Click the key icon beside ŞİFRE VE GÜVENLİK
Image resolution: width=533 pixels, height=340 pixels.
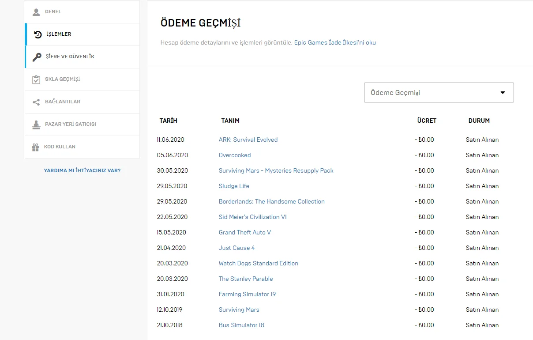pos(37,57)
